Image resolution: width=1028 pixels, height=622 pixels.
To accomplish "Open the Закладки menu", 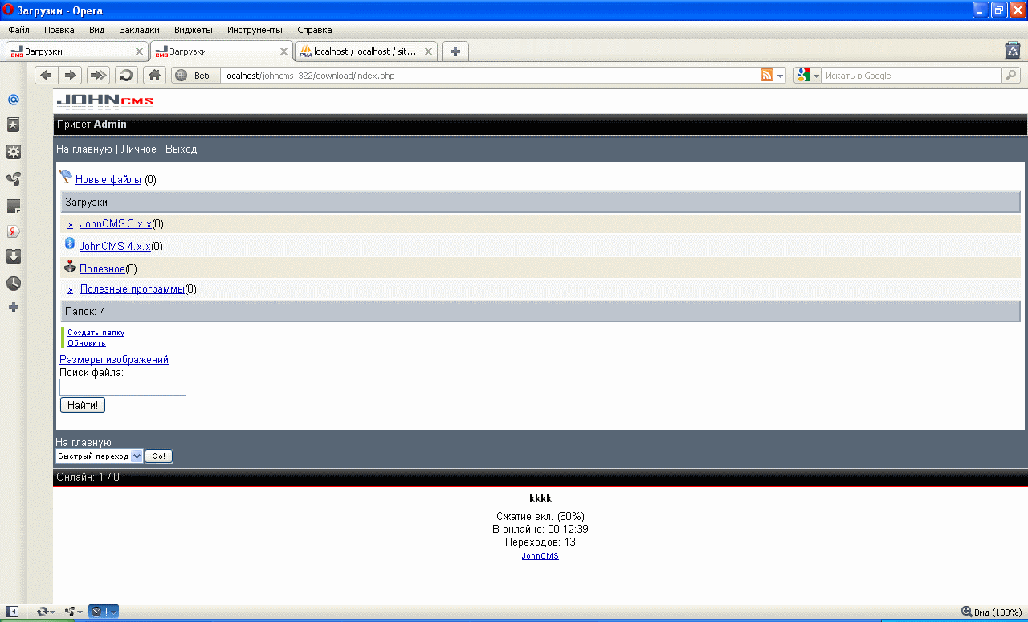I will [140, 30].
